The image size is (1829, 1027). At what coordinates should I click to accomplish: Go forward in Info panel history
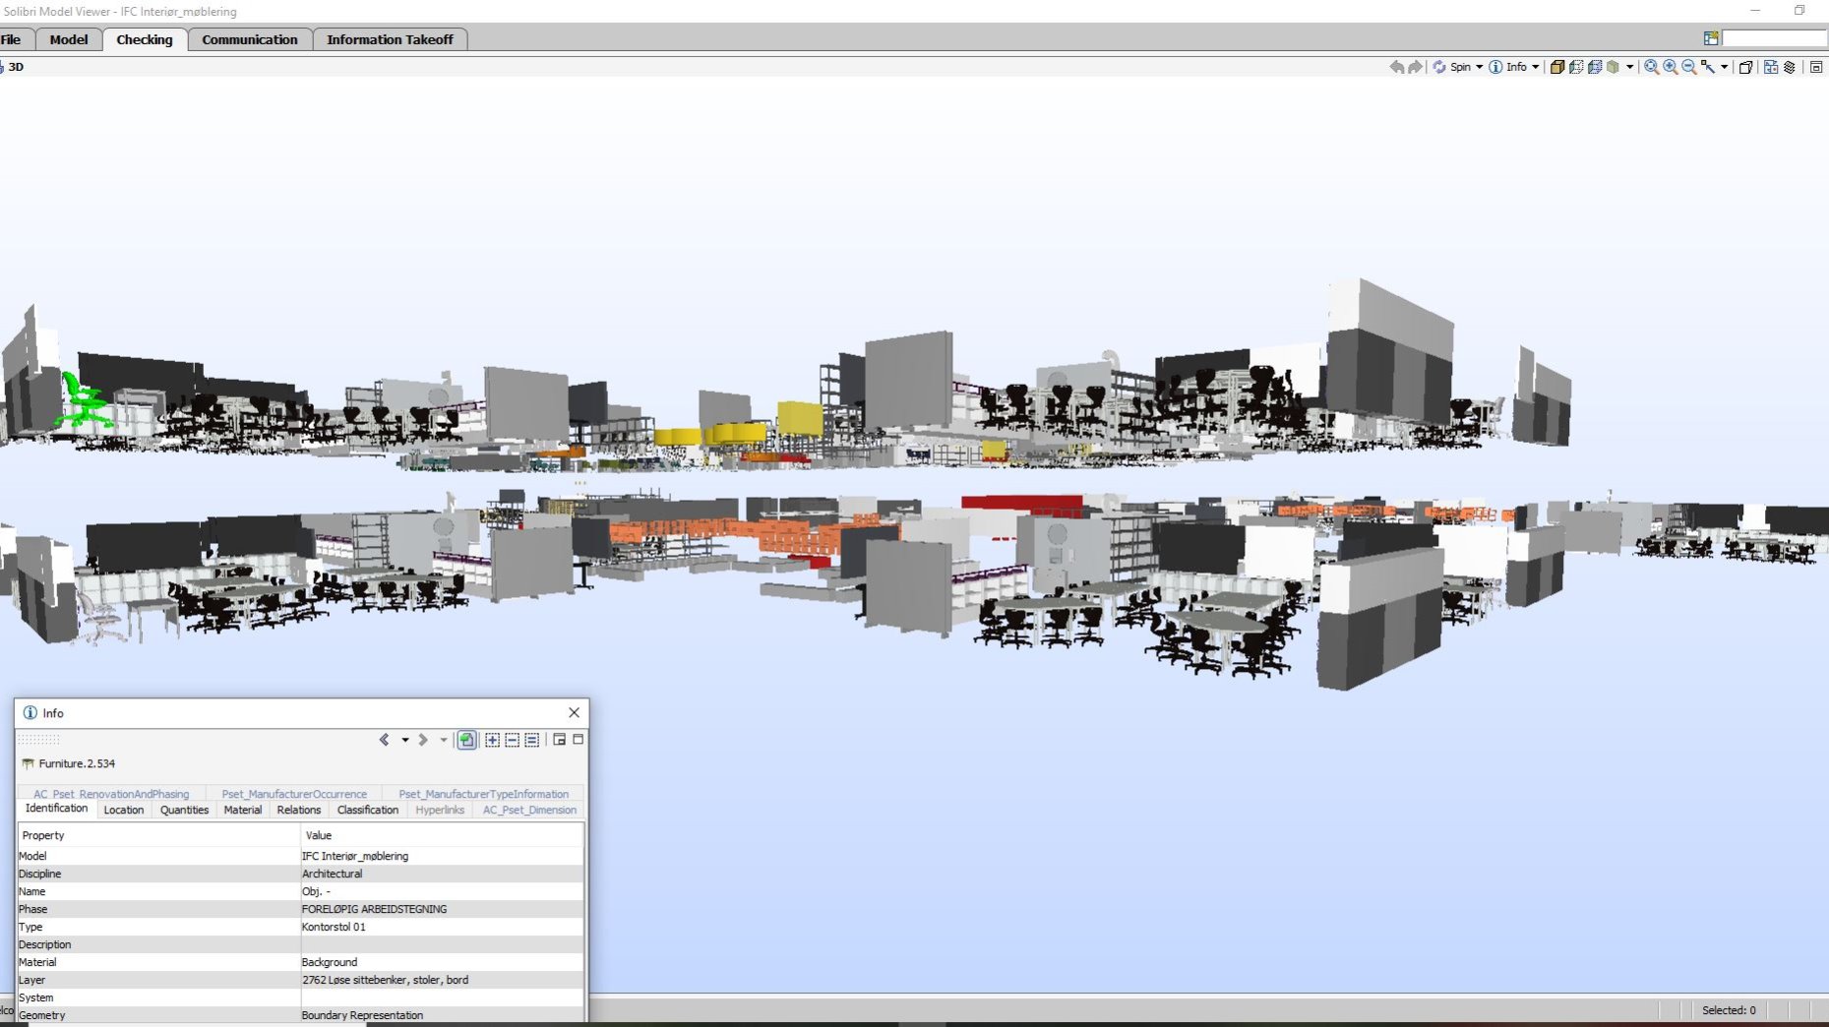tap(423, 740)
